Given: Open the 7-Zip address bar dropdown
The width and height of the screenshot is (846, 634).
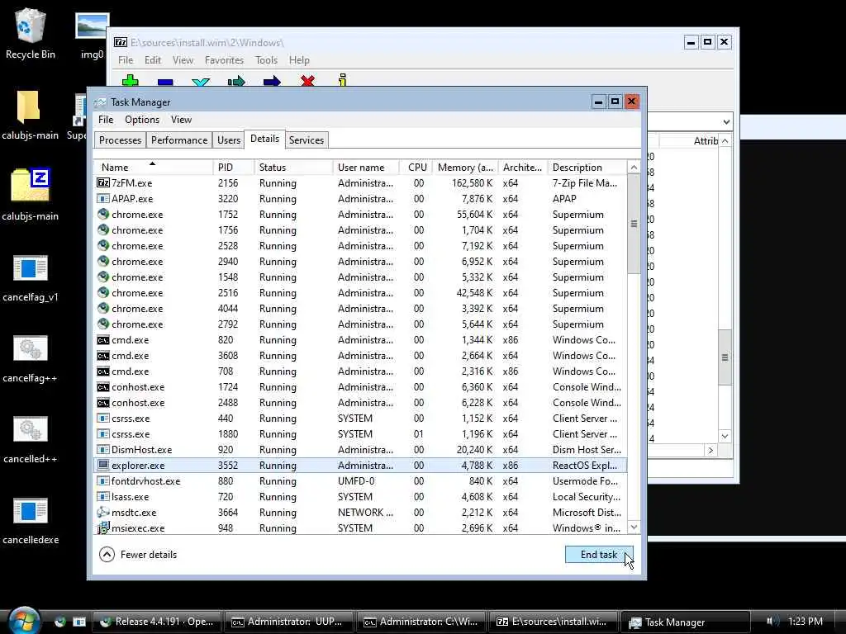Looking at the screenshot, I should coord(726,121).
